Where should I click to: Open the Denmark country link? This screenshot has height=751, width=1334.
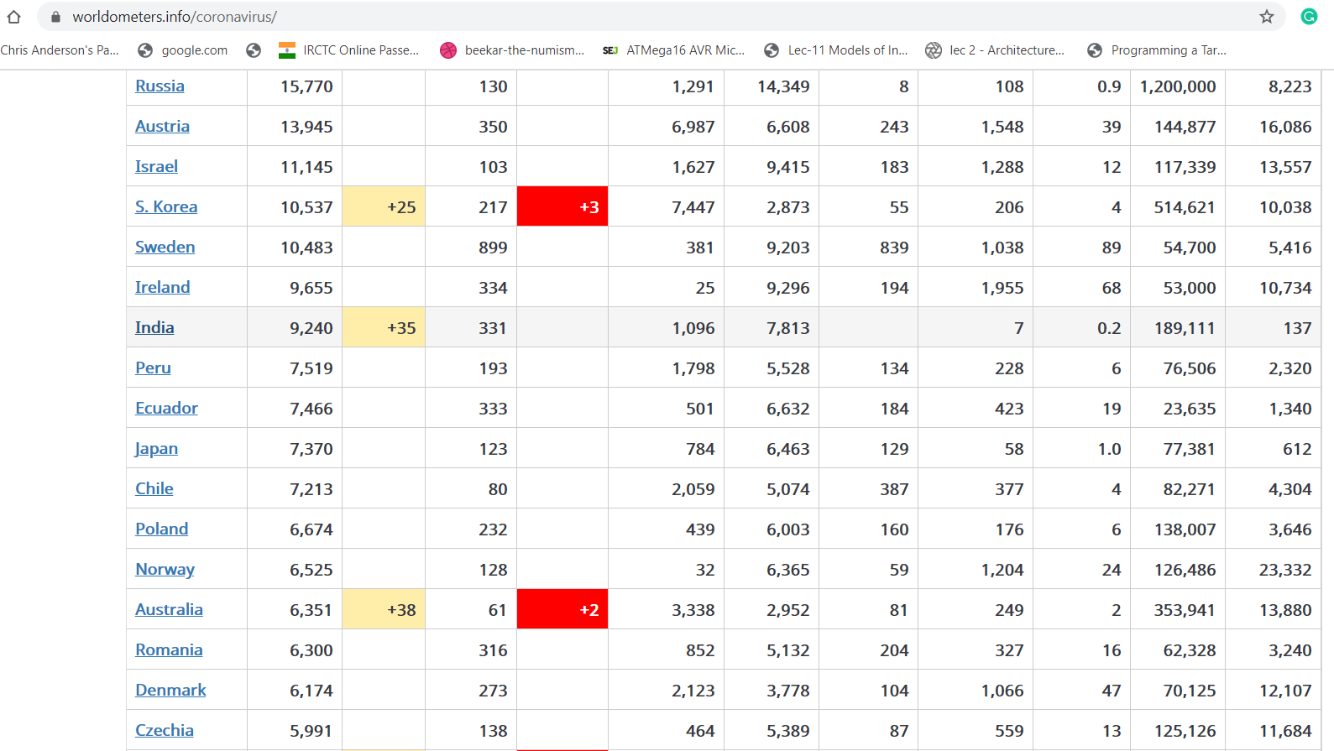[x=170, y=690]
